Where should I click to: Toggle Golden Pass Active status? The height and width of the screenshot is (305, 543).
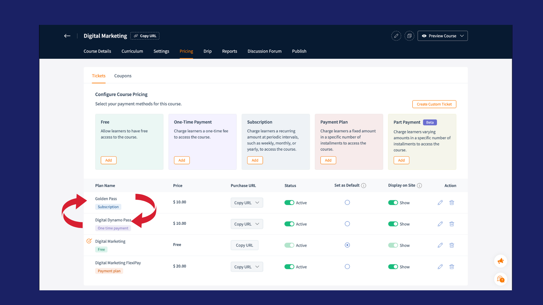(289, 202)
